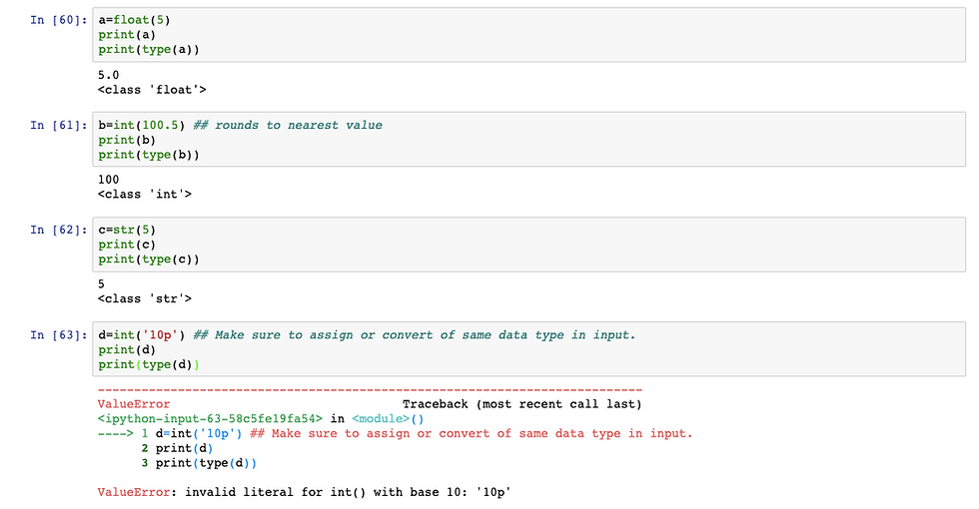Click output value 100
Screen dimensions: 979x509
coord(108,180)
